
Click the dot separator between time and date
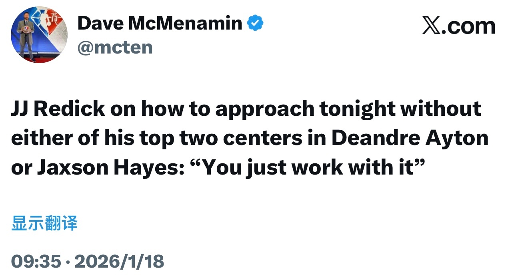tap(68, 262)
